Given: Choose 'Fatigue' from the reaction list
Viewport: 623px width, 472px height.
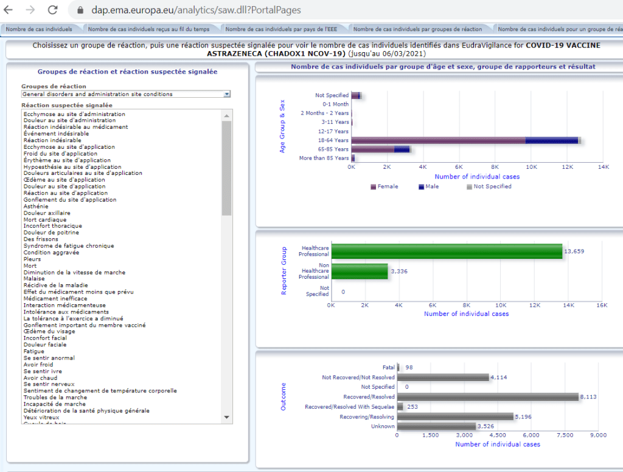Looking at the screenshot, I should [x=33, y=351].
